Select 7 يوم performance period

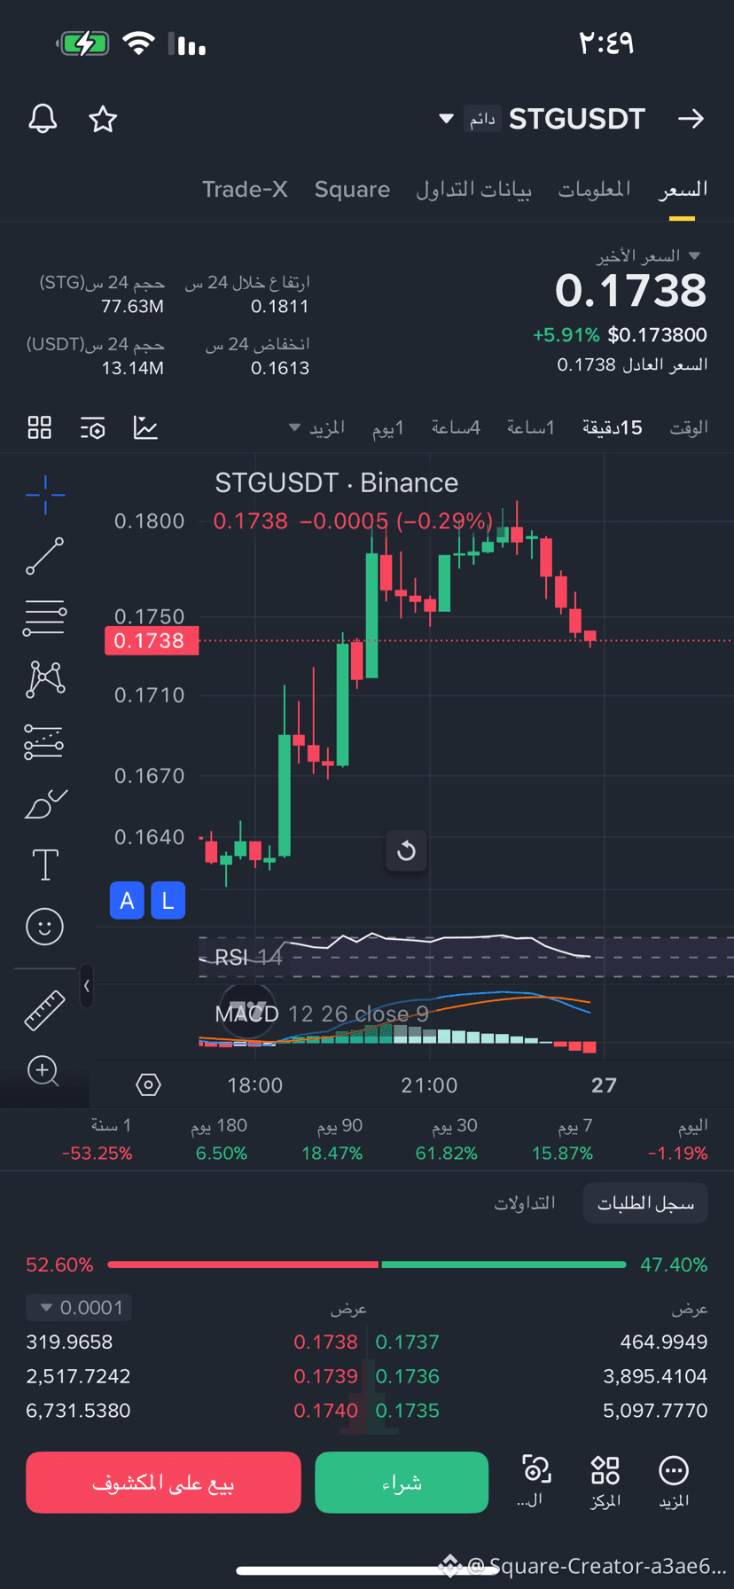562,1139
